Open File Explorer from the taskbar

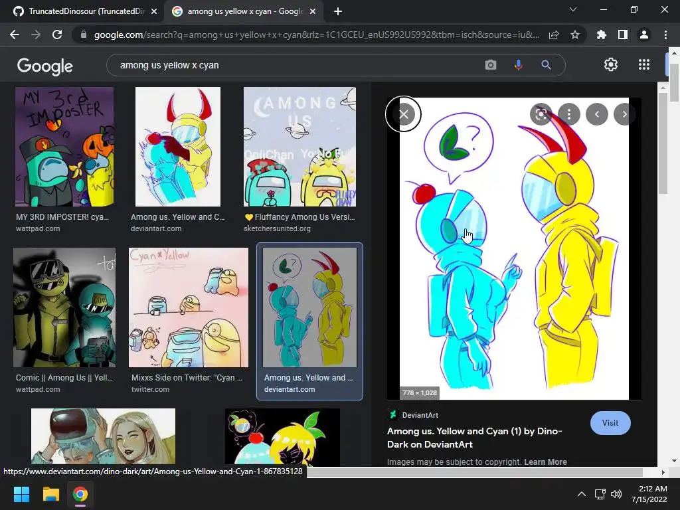coord(50,494)
